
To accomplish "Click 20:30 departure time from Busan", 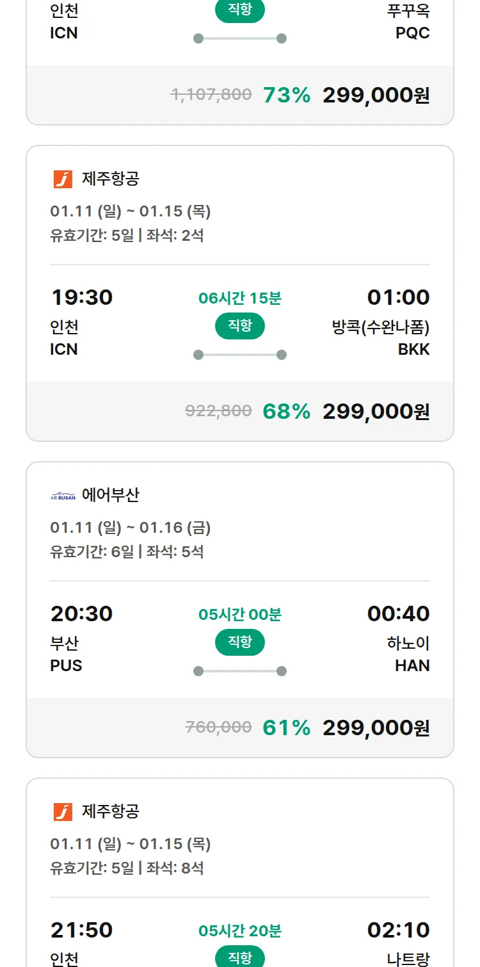I will click(81, 614).
